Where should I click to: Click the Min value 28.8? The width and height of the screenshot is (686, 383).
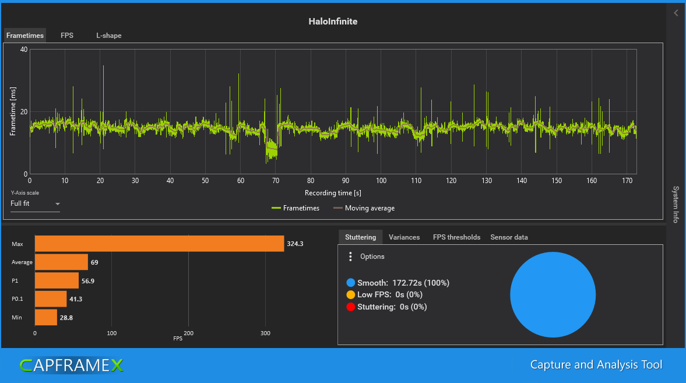(x=66, y=318)
